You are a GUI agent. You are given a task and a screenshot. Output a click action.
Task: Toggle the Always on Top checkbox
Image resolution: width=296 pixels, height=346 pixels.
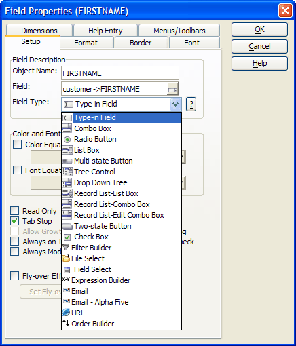point(15,242)
